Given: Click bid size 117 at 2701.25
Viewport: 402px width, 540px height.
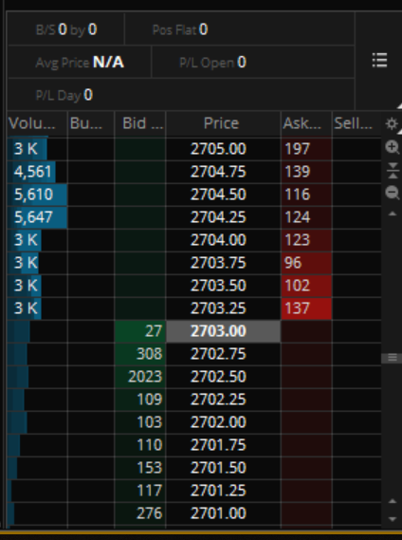Looking at the screenshot, I should 140,491.
